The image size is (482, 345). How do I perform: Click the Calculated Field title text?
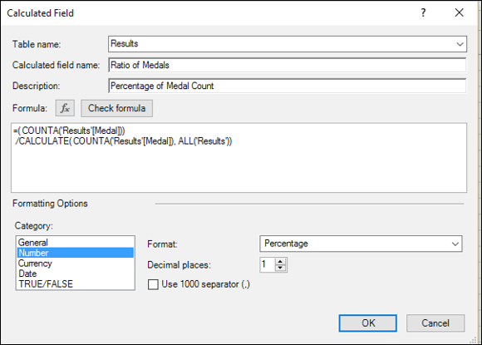point(40,13)
